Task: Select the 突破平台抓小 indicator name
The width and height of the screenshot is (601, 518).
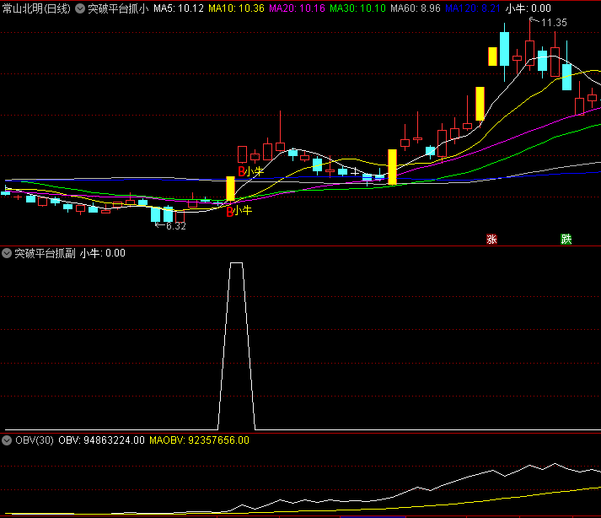Action: coord(118,8)
